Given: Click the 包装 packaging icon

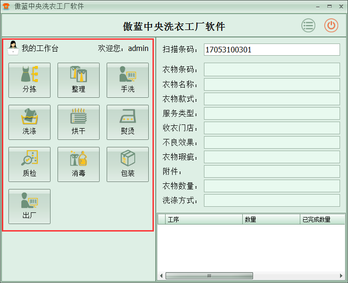Looking at the screenshot, I should tap(127, 164).
